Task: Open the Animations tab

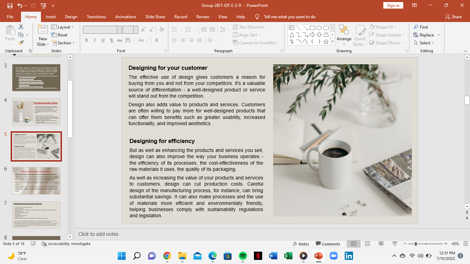Action: 126,17
